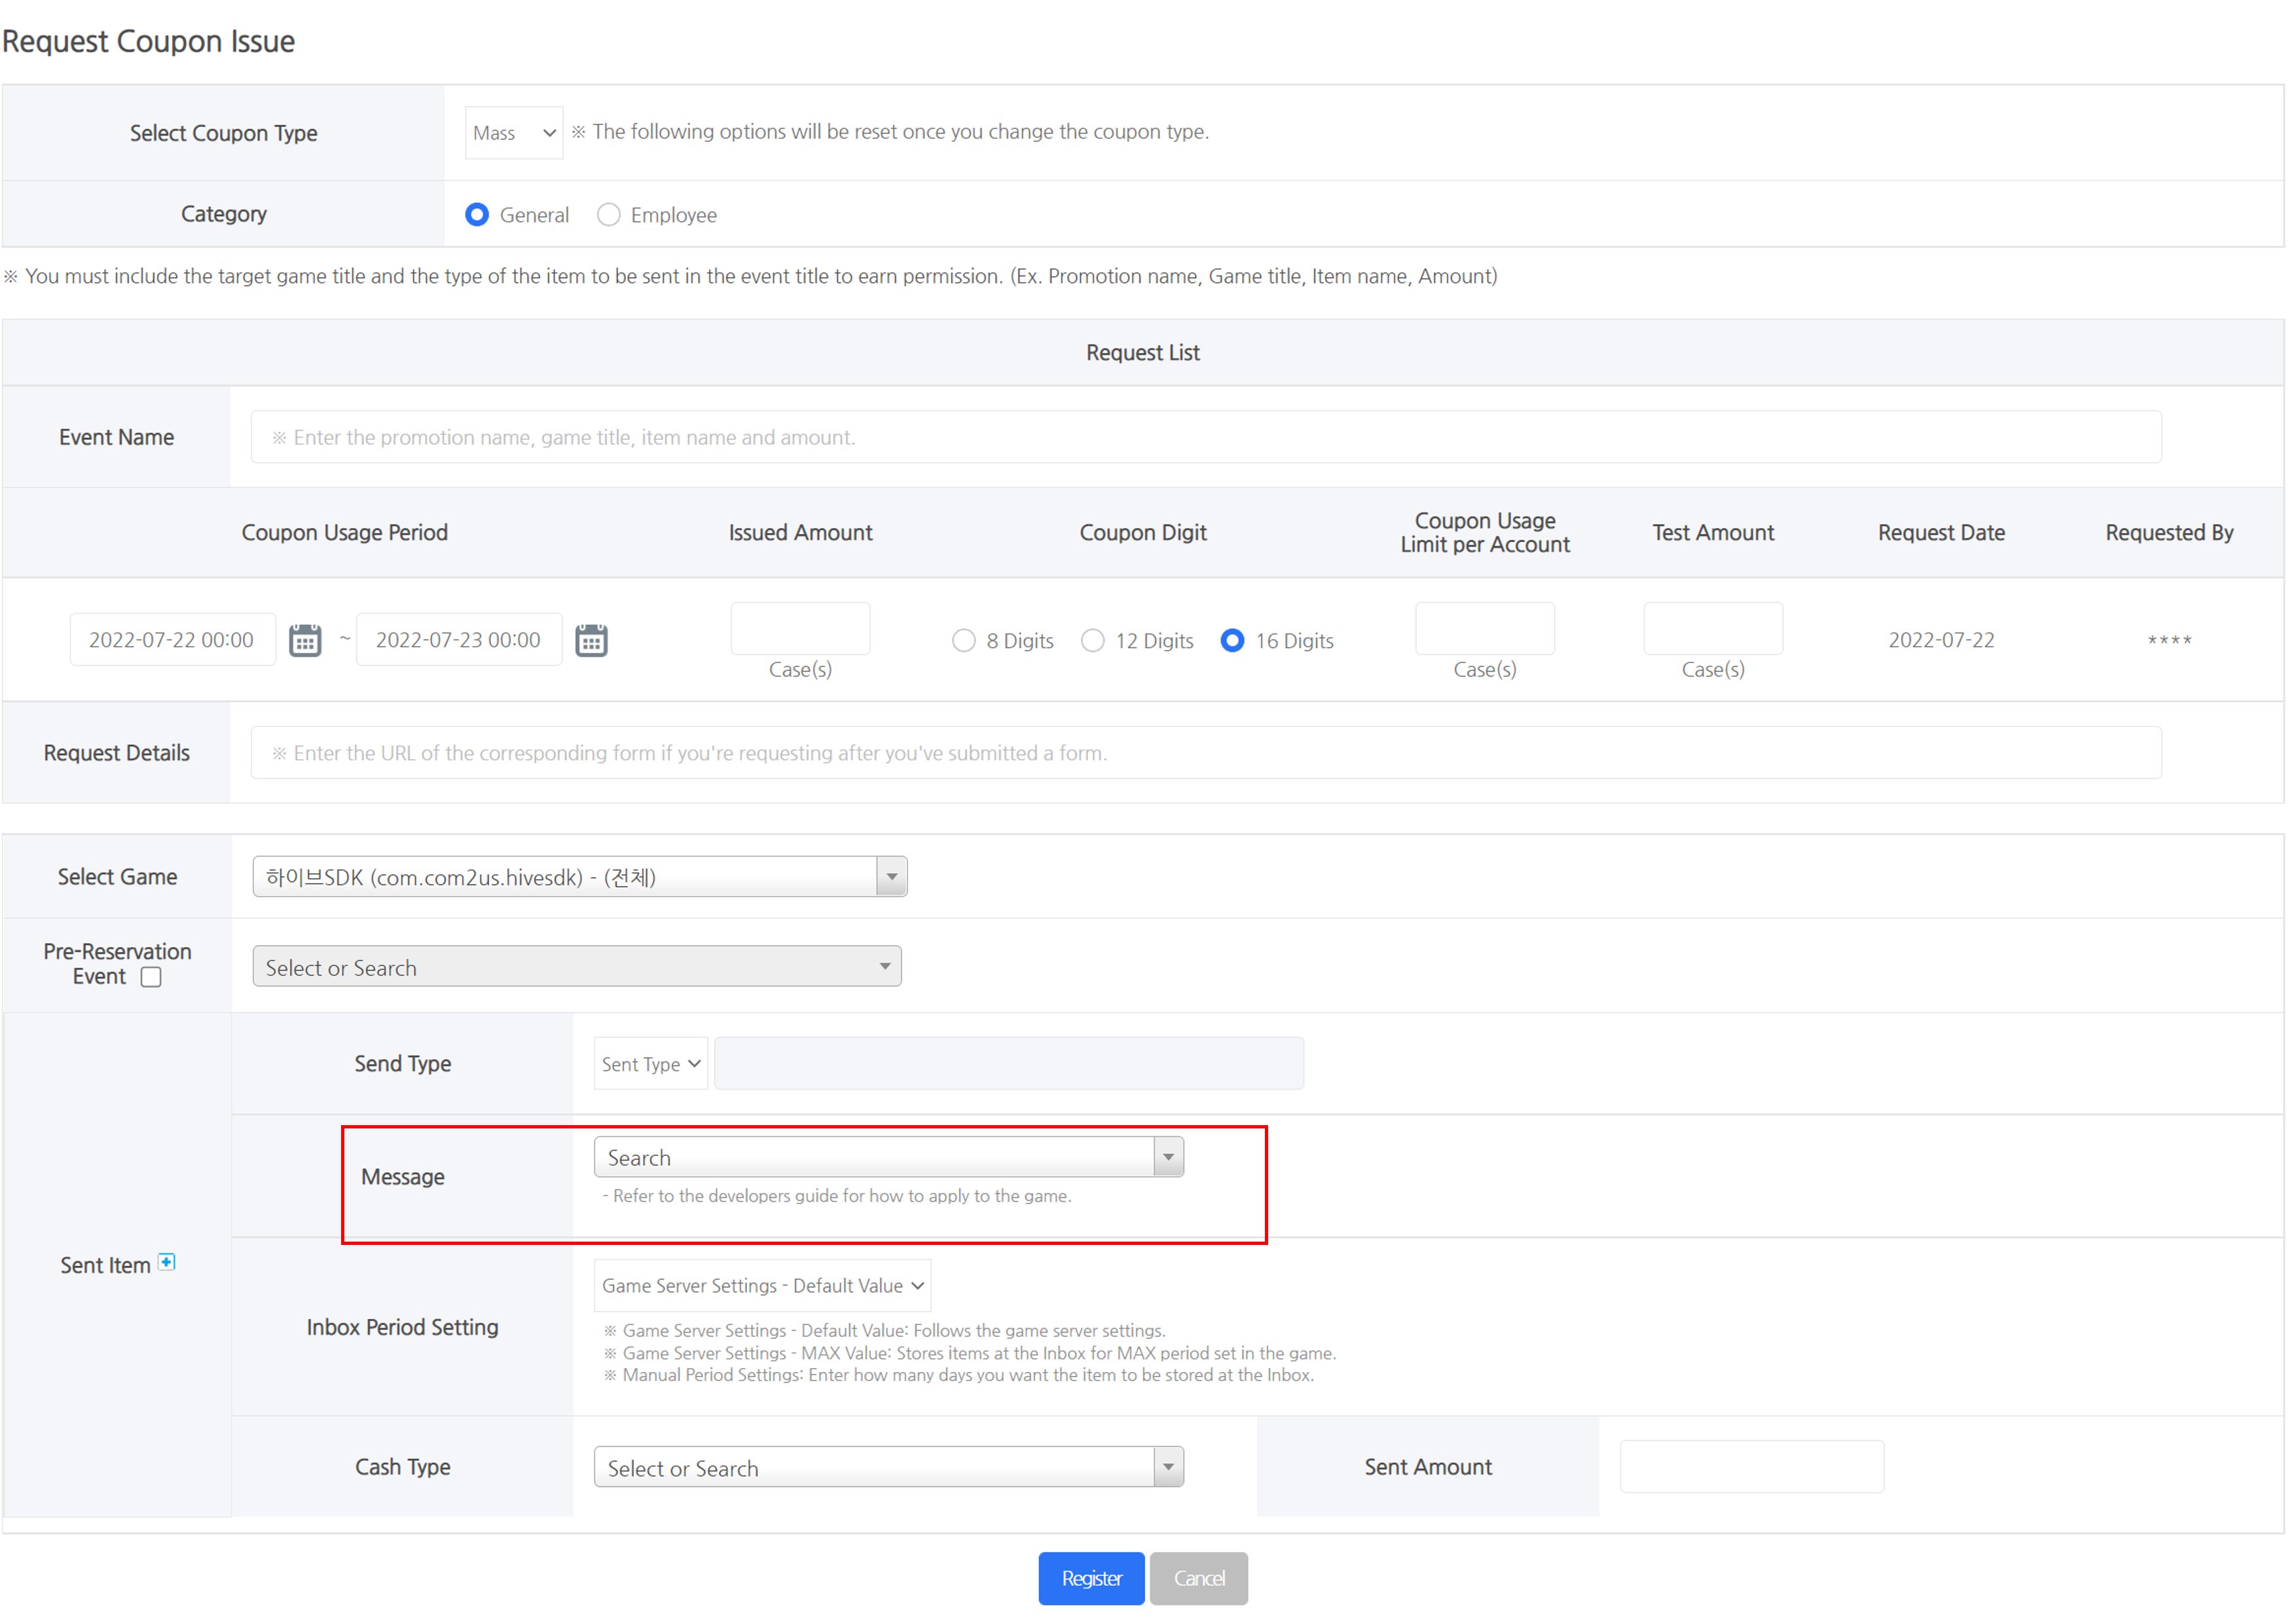Tick the Pre-Reservation Event checkbox

click(151, 977)
